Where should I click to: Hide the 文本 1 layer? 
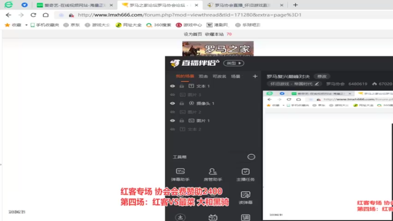coord(172,86)
